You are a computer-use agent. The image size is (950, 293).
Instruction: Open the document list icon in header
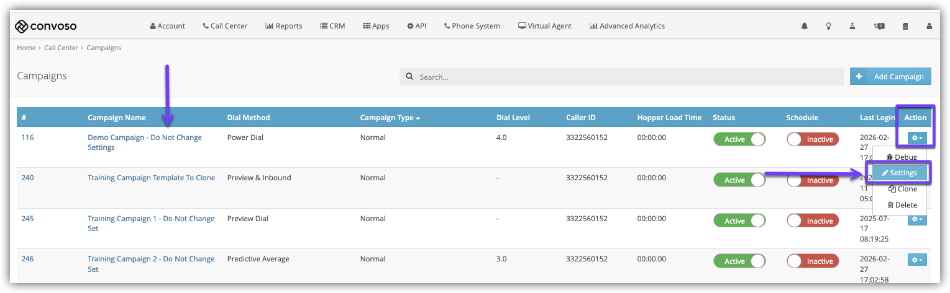click(905, 27)
